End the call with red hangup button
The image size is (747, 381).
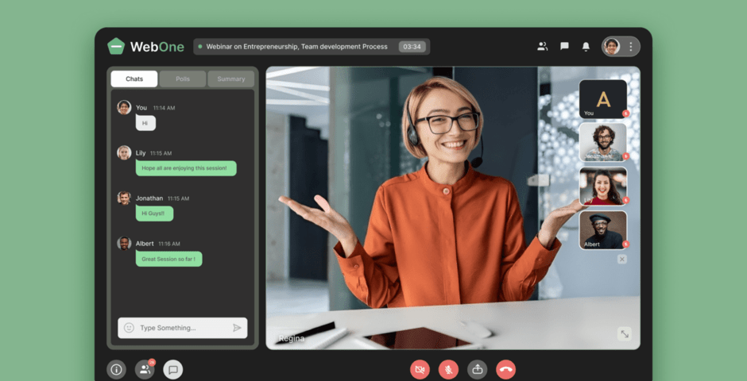506,370
